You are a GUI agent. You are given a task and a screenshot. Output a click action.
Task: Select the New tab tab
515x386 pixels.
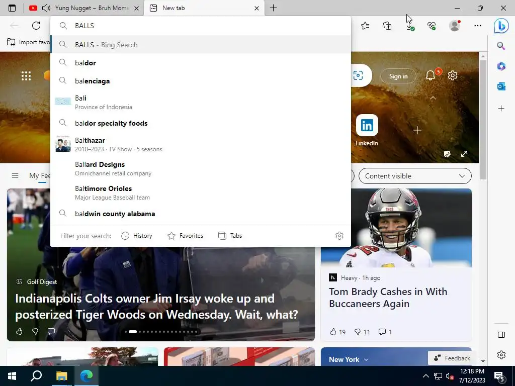point(204,8)
